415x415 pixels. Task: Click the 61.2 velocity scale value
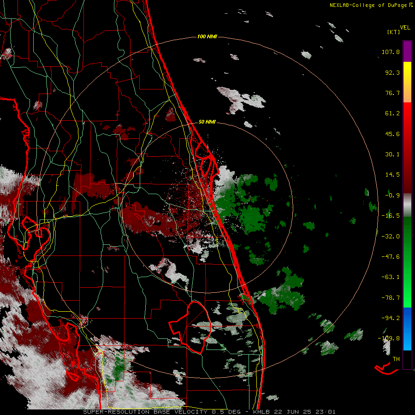click(392, 113)
